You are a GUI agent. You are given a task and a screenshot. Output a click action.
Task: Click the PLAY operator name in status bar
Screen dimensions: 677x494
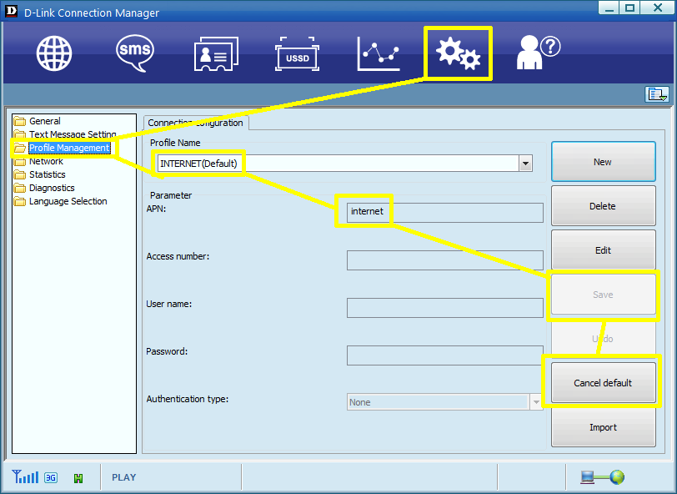124,477
